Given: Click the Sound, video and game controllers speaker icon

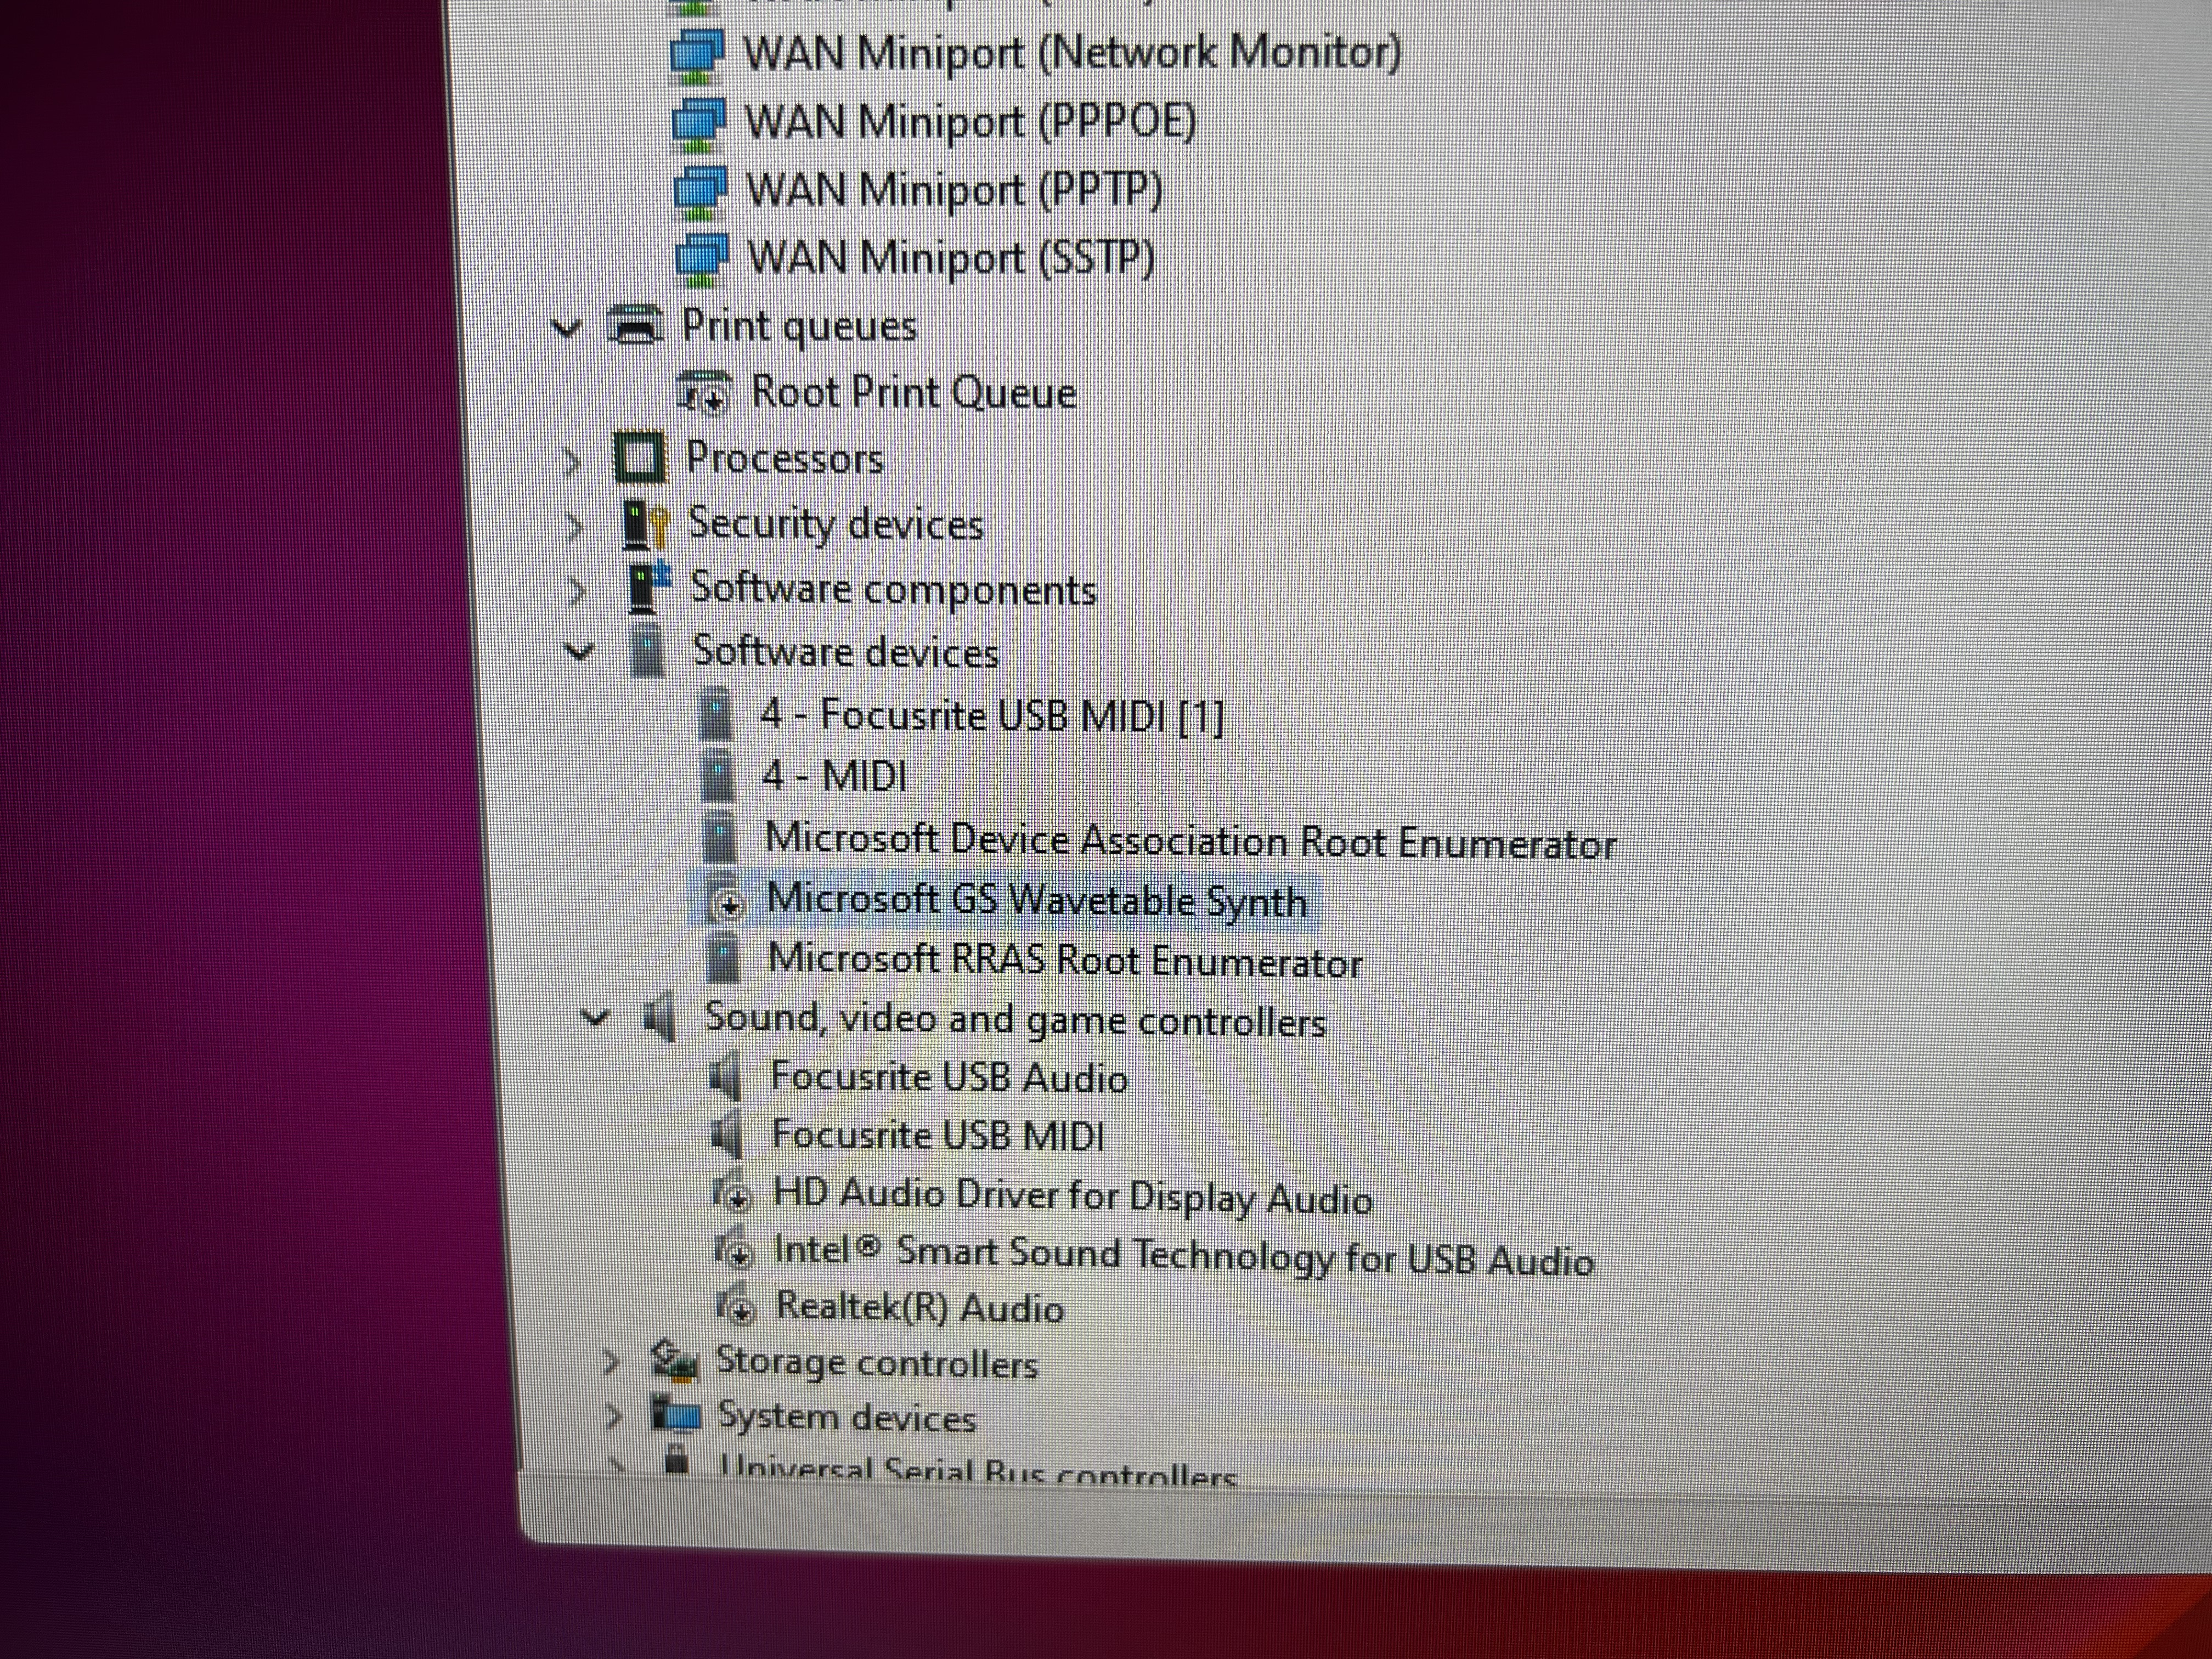Looking at the screenshot, I should [x=659, y=1019].
